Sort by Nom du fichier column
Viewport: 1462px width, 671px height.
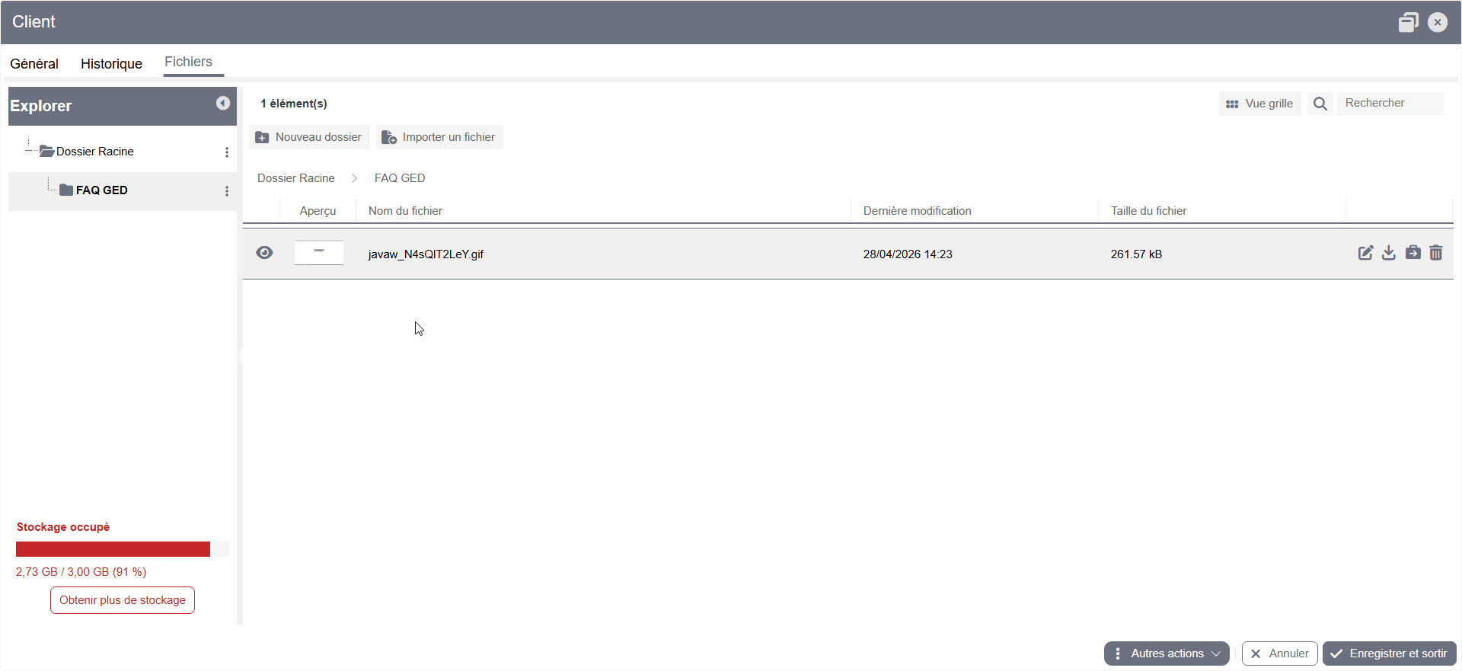point(405,211)
